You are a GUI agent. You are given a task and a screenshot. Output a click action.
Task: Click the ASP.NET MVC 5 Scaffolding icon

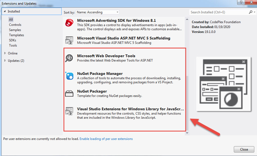pyautogui.click(x=69, y=40)
